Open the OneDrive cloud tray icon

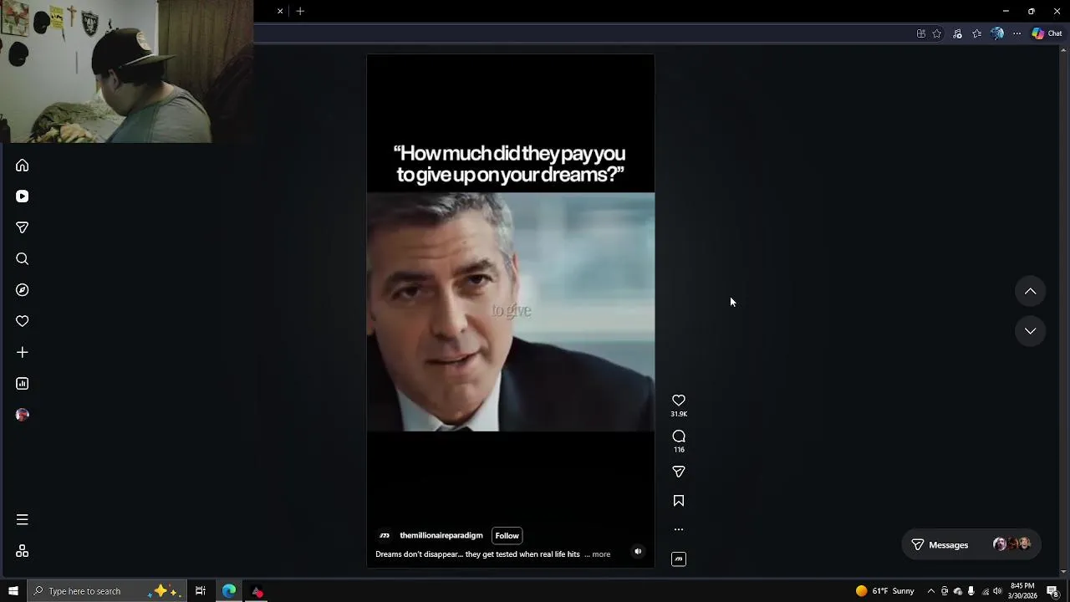[x=958, y=591]
